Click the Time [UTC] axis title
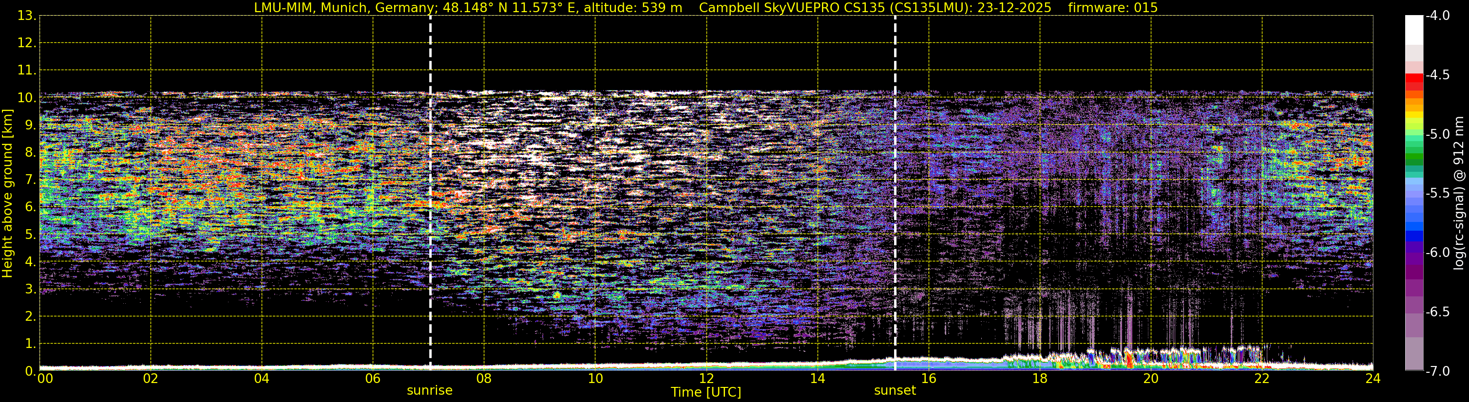Screen dimensions: 1469x402 [706, 392]
